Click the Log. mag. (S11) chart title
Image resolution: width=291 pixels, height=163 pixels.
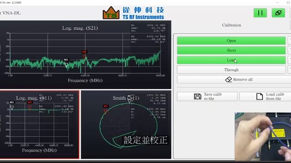(34, 98)
